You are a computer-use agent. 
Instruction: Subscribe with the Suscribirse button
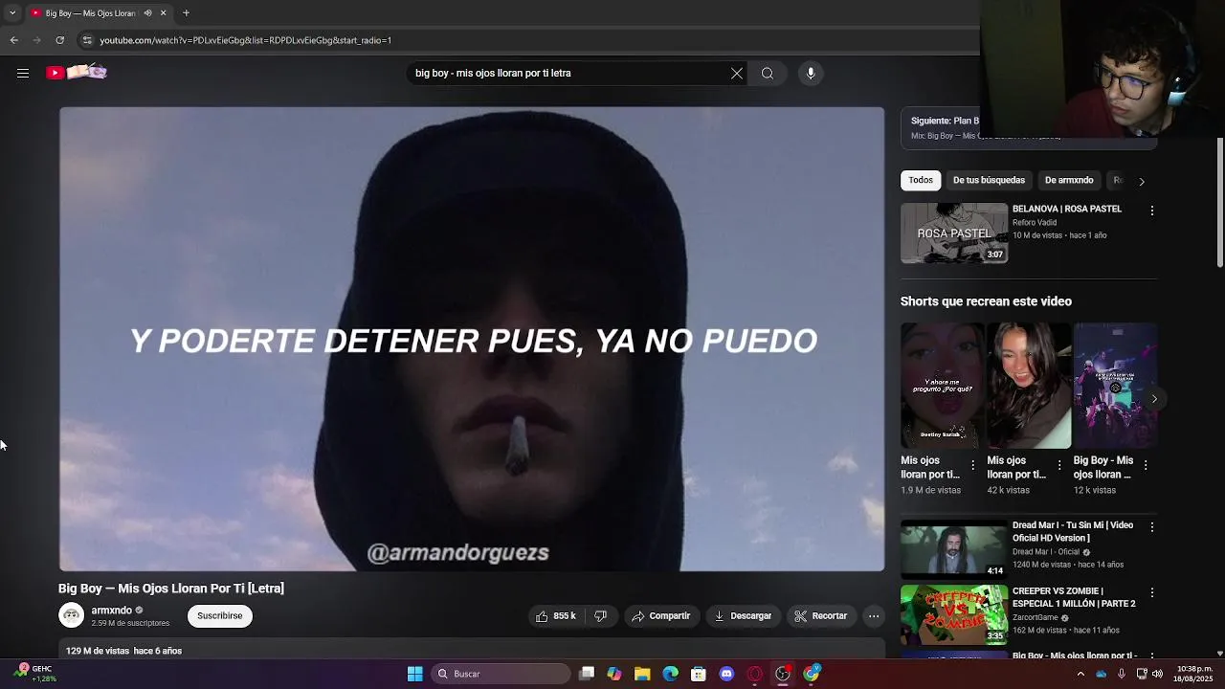(220, 616)
